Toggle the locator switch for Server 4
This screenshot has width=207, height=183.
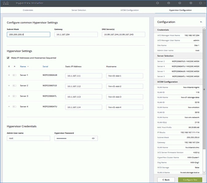pos(14,107)
